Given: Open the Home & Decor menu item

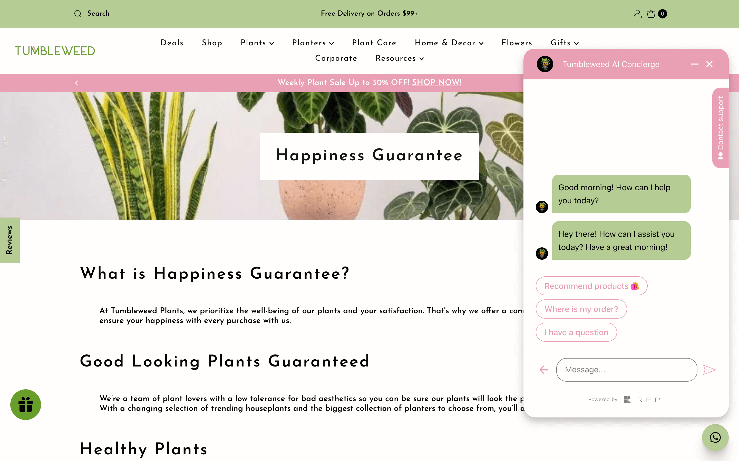Looking at the screenshot, I should [449, 43].
